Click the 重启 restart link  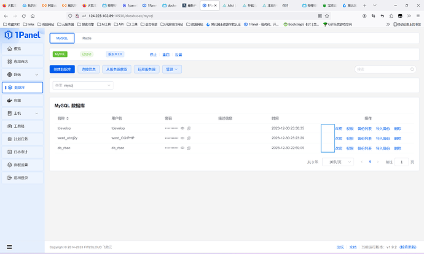tap(166, 55)
